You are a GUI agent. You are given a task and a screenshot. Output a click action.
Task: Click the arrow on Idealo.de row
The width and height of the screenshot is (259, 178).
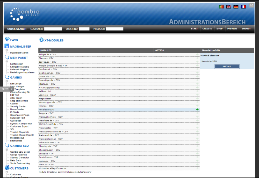click(x=197, y=84)
